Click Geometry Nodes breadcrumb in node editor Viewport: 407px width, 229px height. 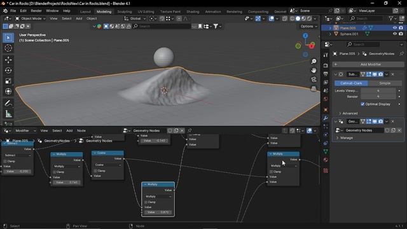(x=99, y=141)
